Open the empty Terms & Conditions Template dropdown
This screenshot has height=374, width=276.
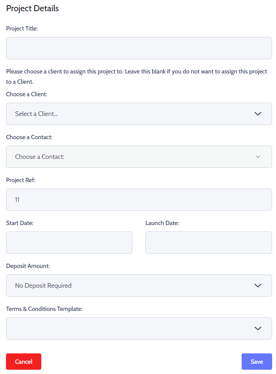[x=139, y=328]
